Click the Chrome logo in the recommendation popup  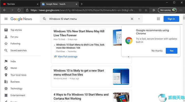(x=129, y=41)
